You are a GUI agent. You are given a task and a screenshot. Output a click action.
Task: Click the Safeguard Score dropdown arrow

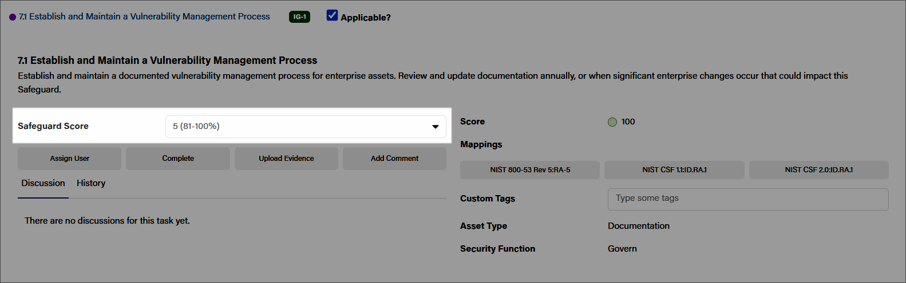(435, 127)
